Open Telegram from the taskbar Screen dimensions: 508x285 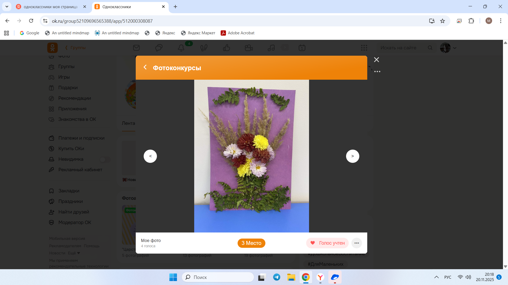(x=276, y=277)
